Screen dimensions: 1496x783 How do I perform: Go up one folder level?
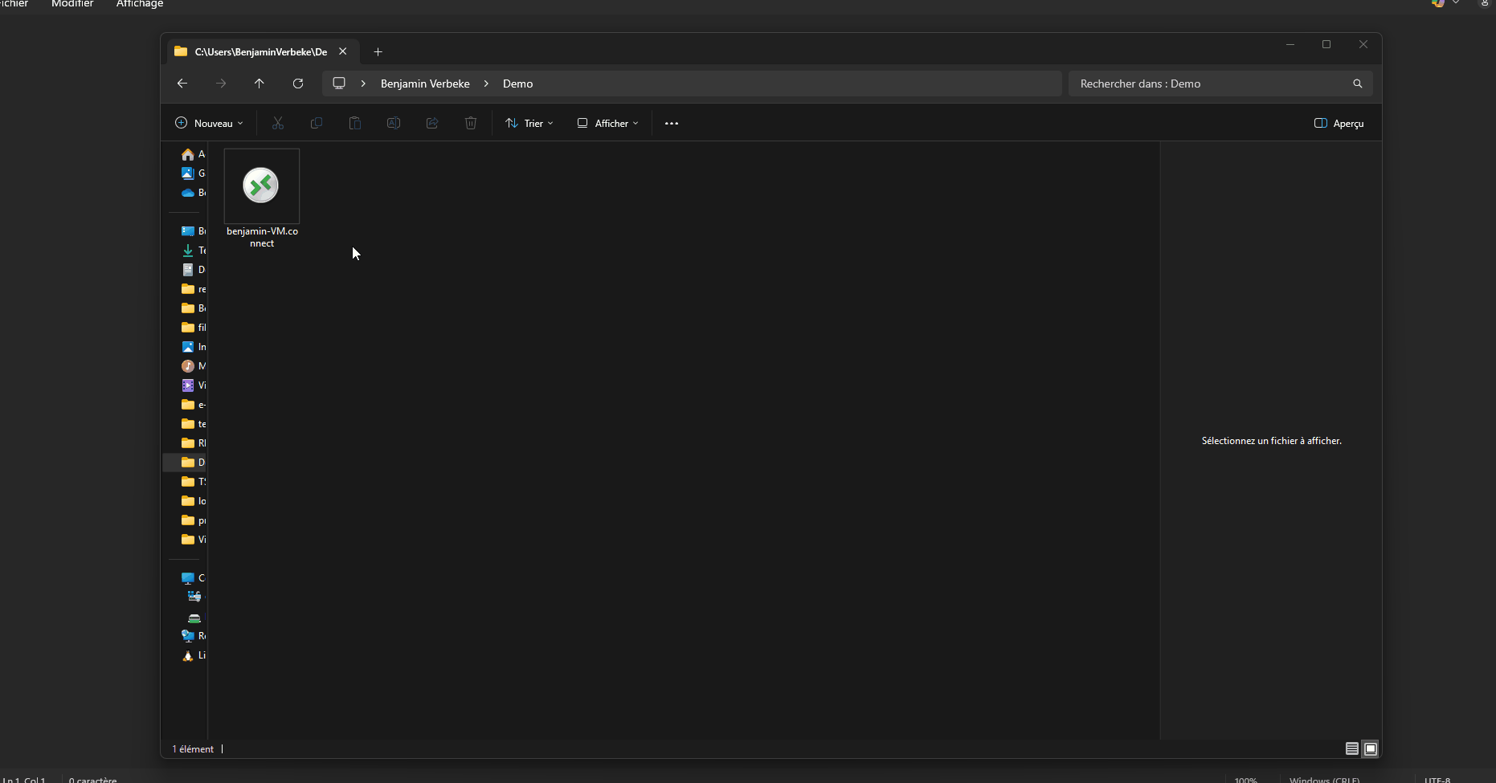click(x=260, y=84)
